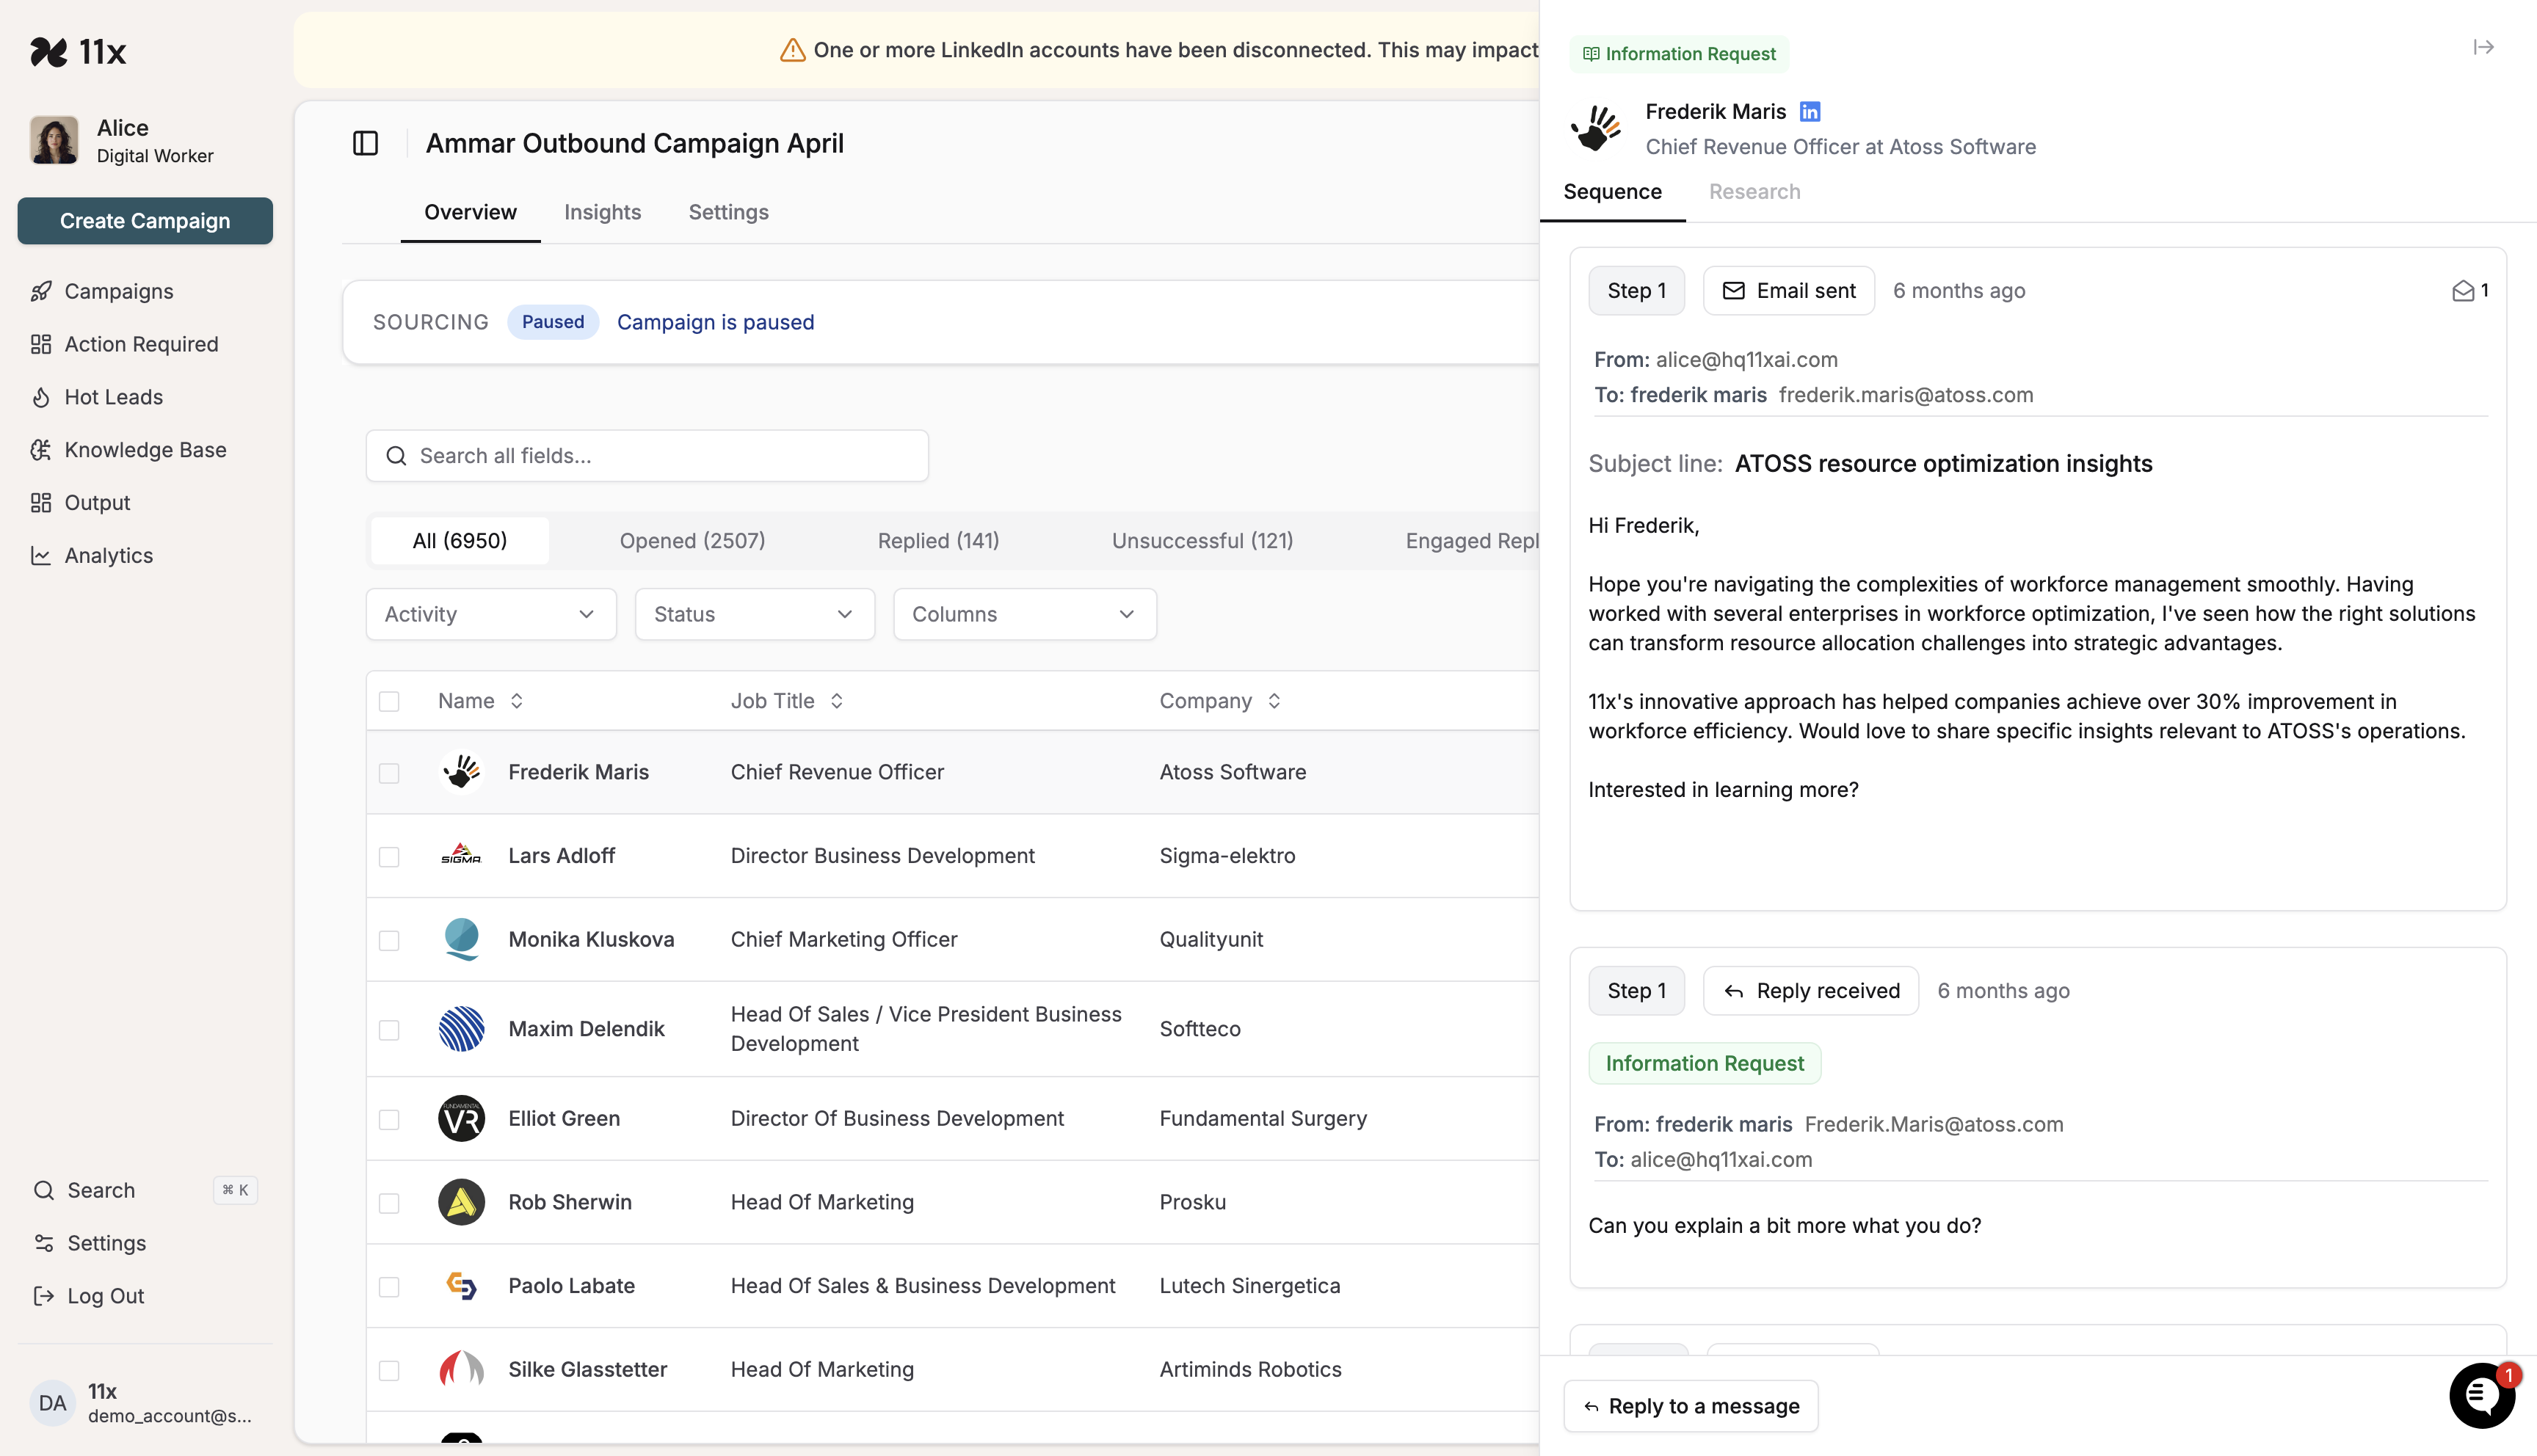This screenshot has height=1456, width=2537.
Task: Open Analytics chart icon in sidebar
Action: (41, 555)
